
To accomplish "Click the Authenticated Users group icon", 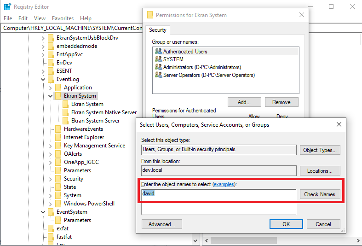I will 159,52.
